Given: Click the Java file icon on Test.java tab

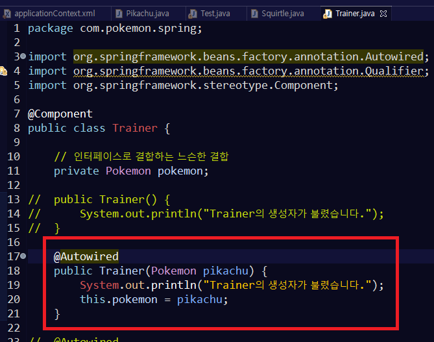Looking at the screenshot, I should (x=193, y=14).
